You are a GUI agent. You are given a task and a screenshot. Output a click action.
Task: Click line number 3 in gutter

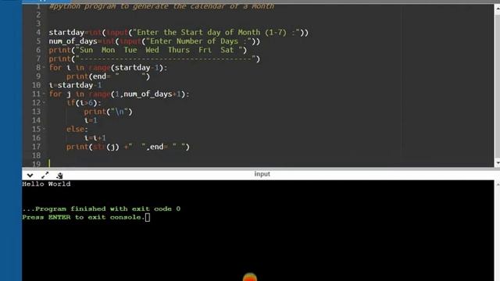[x=38, y=23]
